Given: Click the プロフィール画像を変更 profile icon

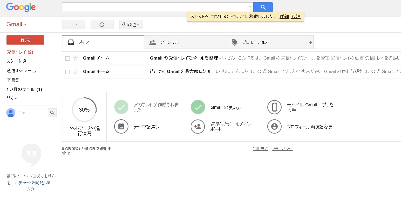Looking at the screenshot, I should (x=274, y=127).
